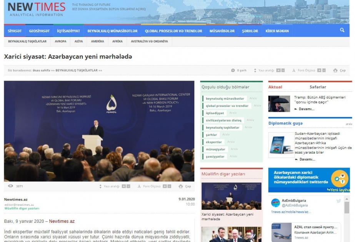Open the red Newtimes.az link in the dateline
This screenshot has width=355, height=242.
pos(62,221)
